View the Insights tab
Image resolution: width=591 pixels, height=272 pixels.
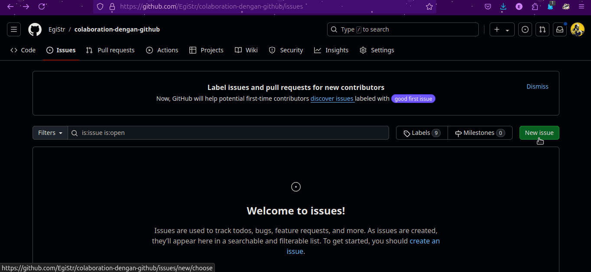pyautogui.click(x=331, y=50)
